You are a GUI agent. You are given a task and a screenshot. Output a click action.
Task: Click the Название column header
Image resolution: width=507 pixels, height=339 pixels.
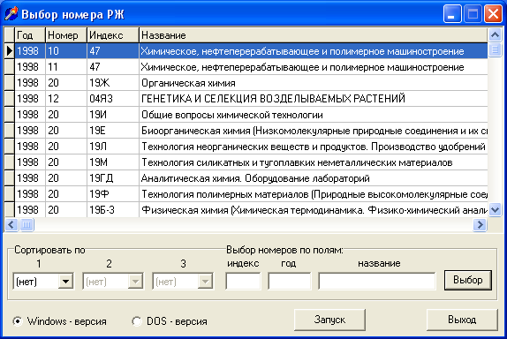coord(314,35)
